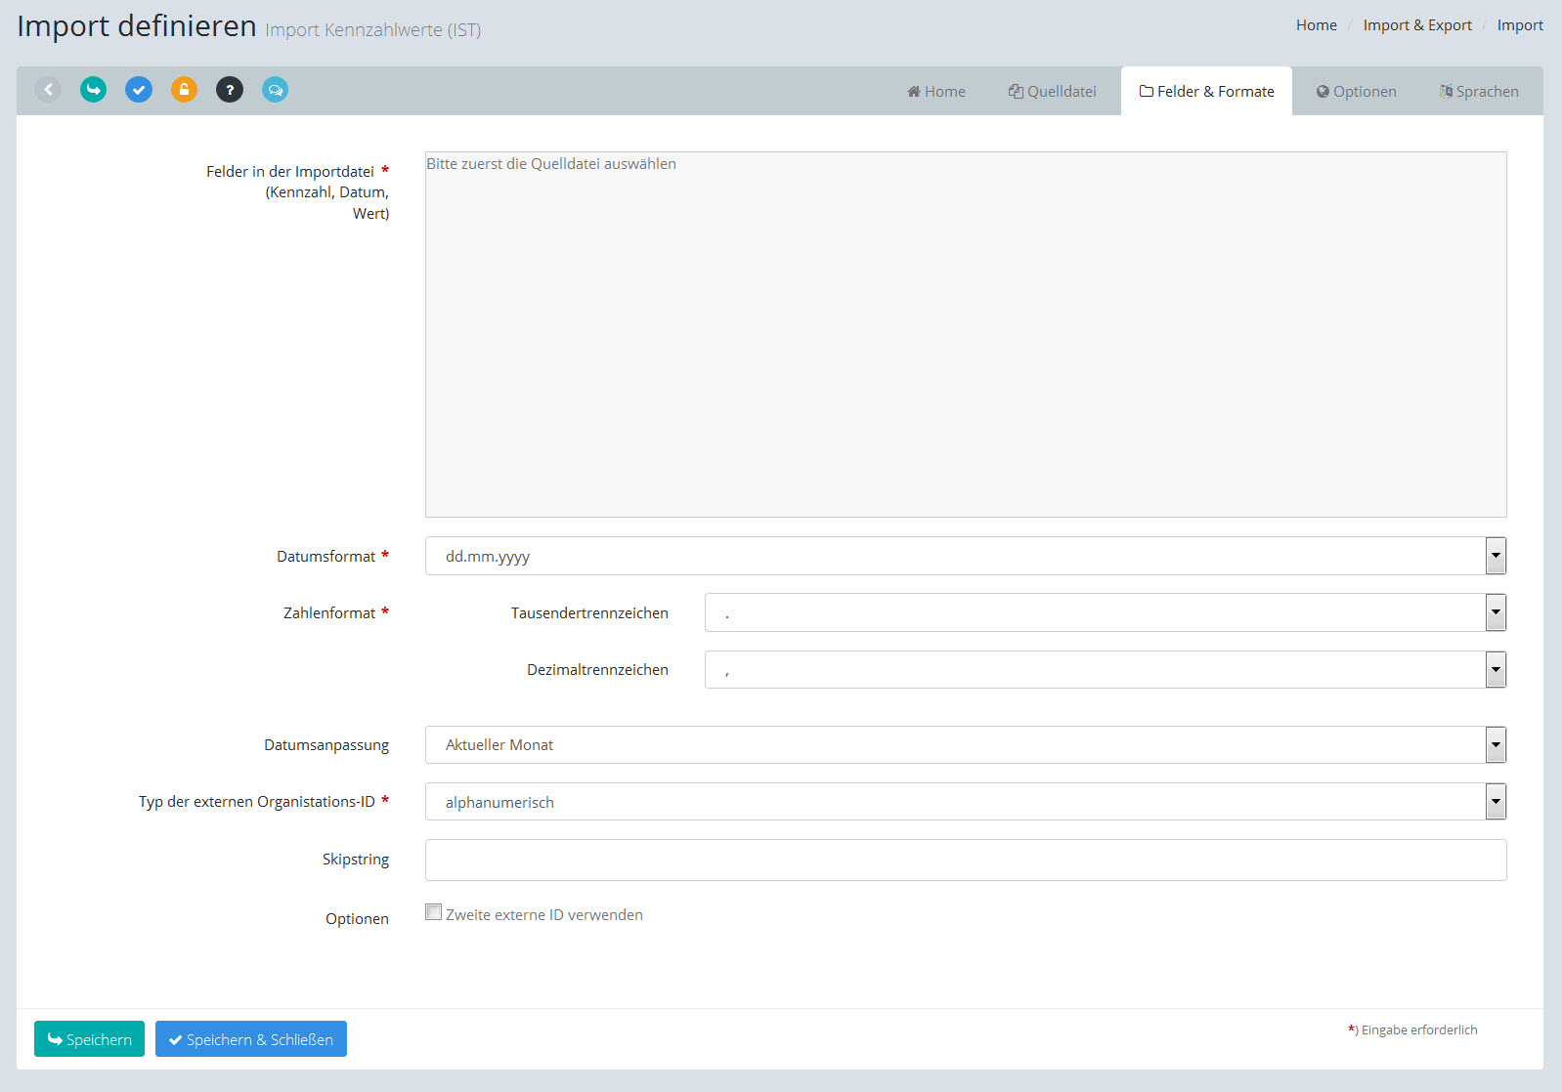
Task: Switch to the Optionen tab
Action: point(1356,92)
